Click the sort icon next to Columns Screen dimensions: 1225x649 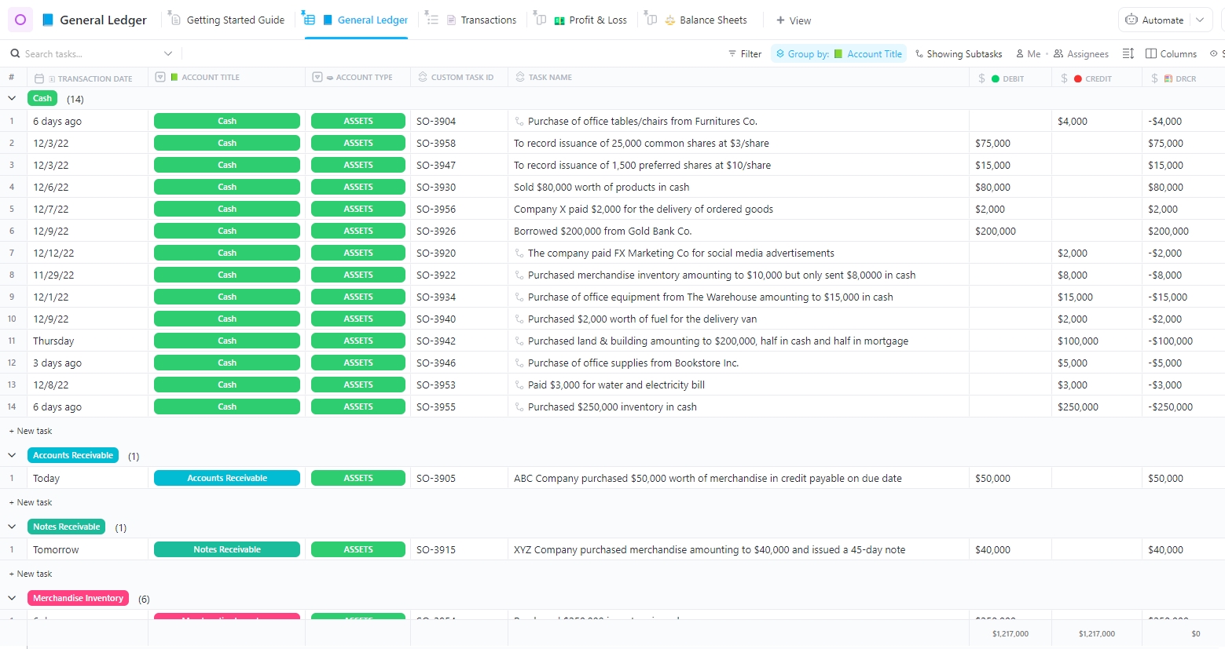[x=1128, y=53]
